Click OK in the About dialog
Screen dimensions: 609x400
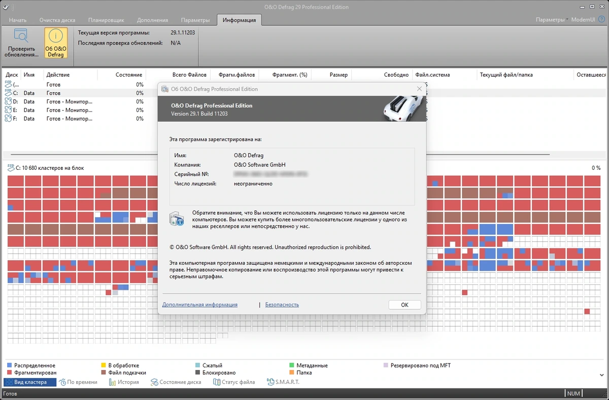point(404,305)
